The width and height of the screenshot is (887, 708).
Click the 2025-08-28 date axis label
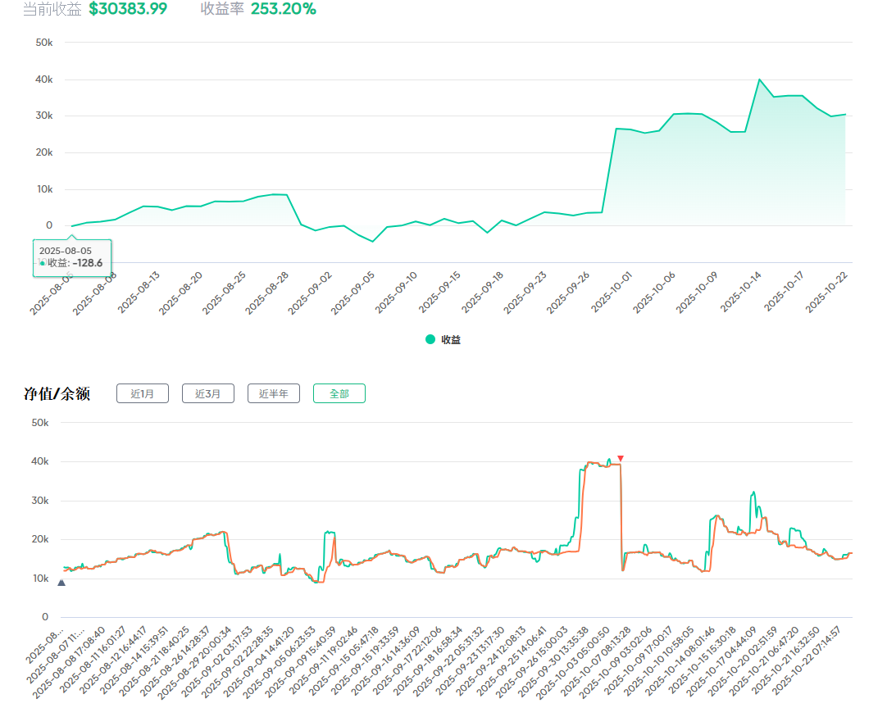(x=268, y=292)
